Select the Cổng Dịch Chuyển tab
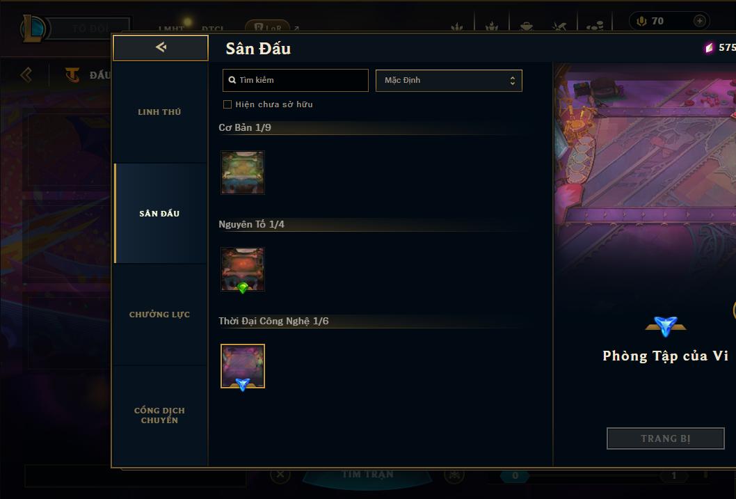 pyautogui.click(x=159, y=415)
